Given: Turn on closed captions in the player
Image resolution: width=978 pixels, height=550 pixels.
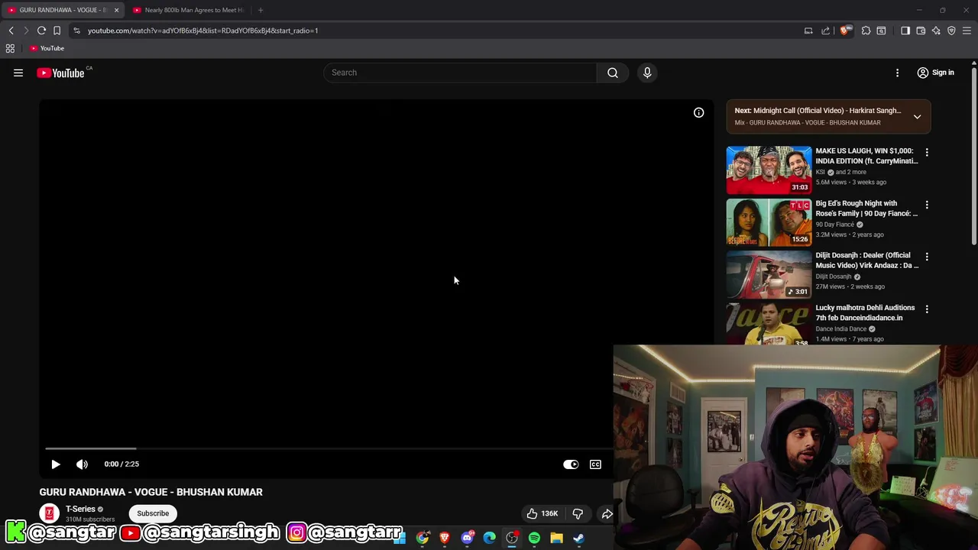Looking at the screenshot, I should pyautogui.click(x=595, y=464).
